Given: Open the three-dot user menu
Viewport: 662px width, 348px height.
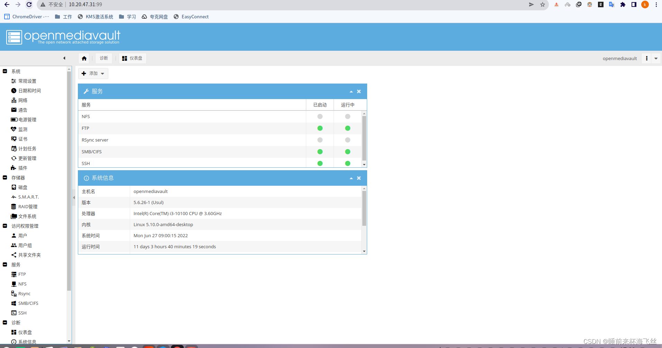Looking at the screenshot, I should [x=646, y=58].
